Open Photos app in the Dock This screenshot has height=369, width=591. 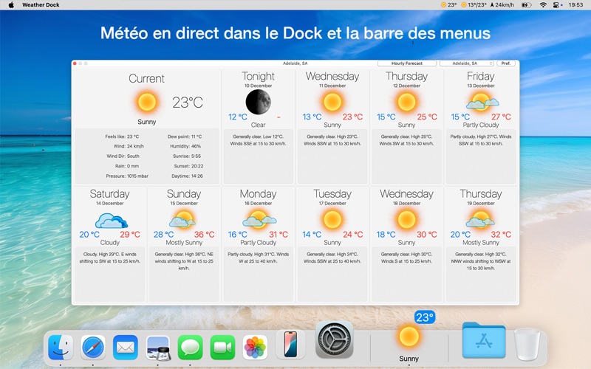[x=255, y=347]
